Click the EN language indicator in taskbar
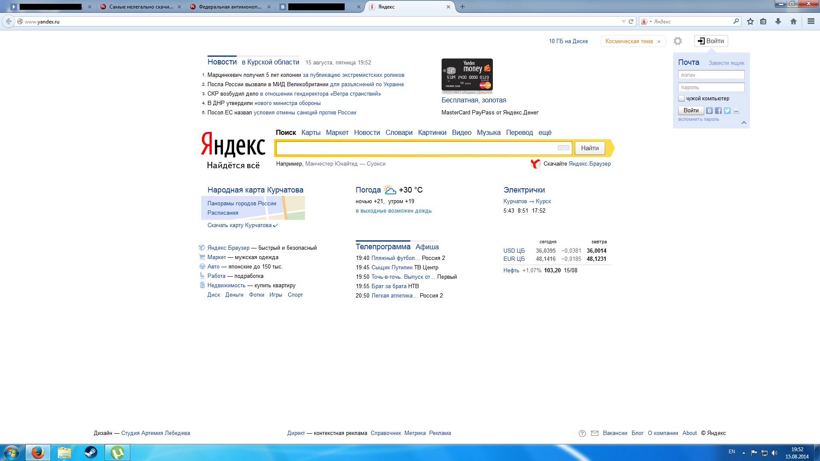This screenshot has height=461, width=820. (x=732, y=452)
